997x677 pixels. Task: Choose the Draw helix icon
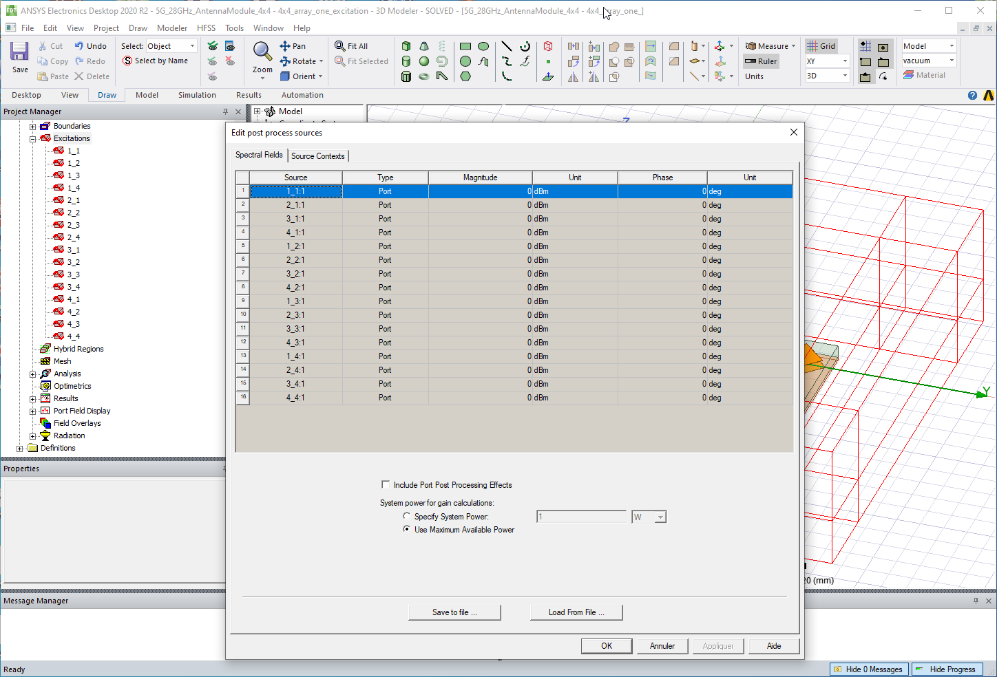pyautogui.click(x=442, y=46)
